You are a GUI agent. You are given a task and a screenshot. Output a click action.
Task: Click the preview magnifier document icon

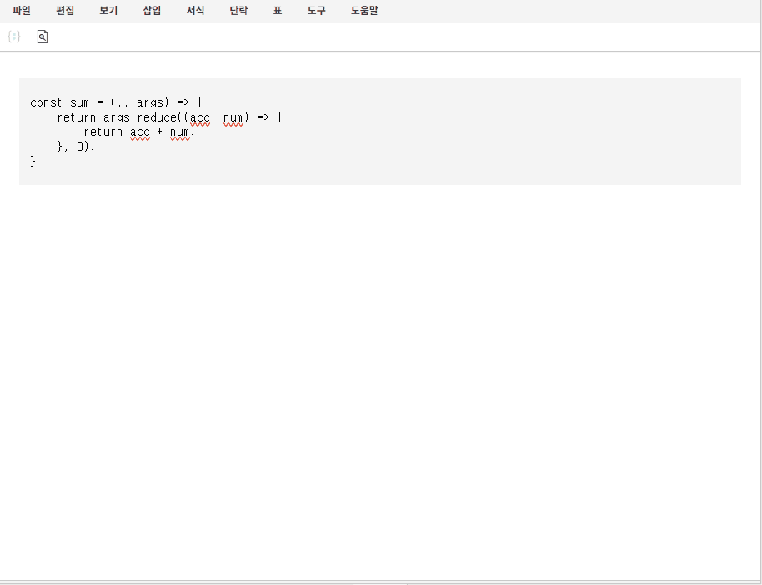43,37
